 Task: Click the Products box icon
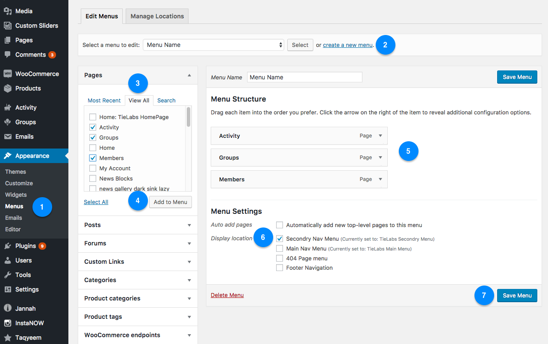pos(7,88)
